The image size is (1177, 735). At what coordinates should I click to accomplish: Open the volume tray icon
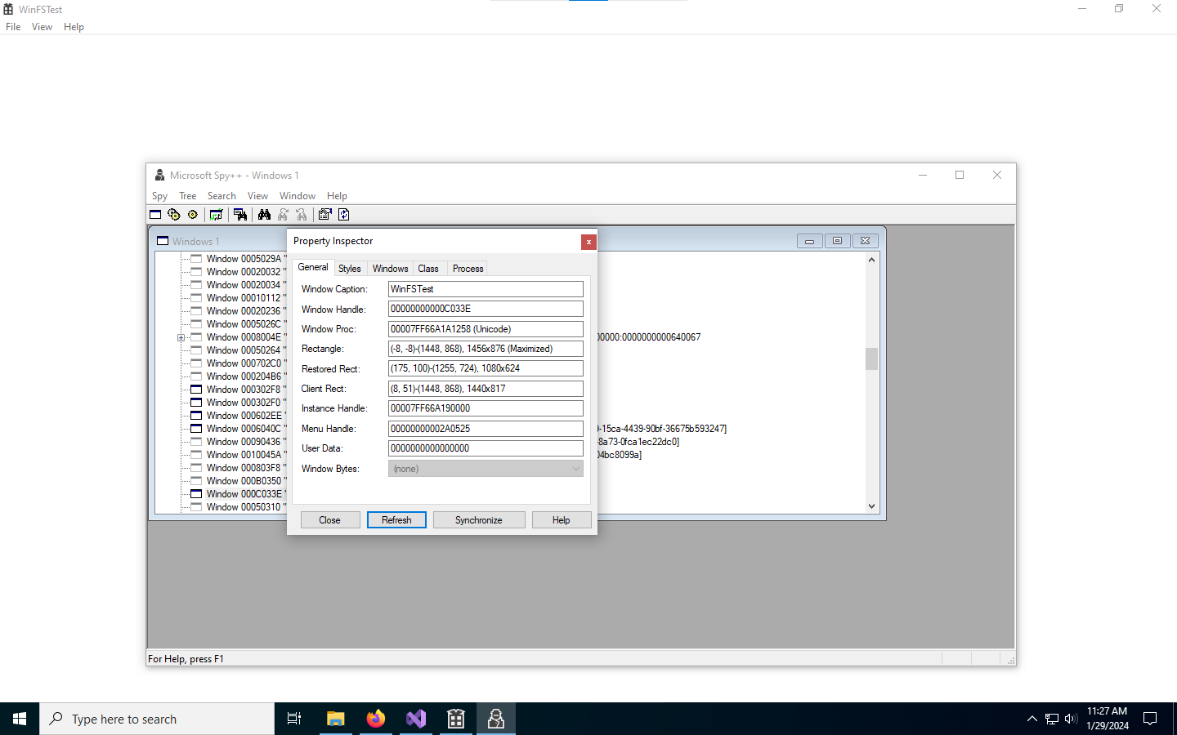[1071, 719]
